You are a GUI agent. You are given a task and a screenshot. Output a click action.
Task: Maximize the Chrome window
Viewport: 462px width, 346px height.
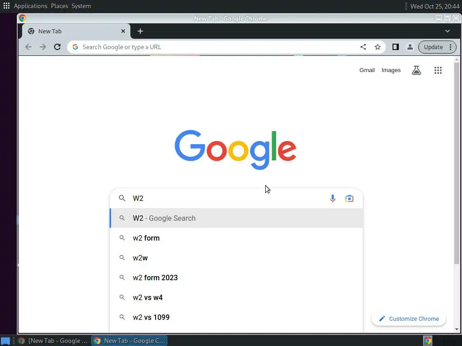447,18
